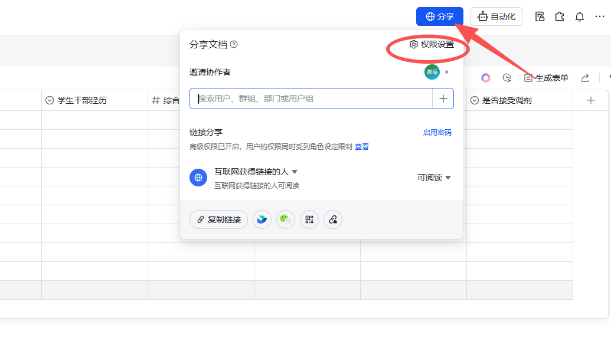The height and width of the screenshot is (361, 611).
Task: Share to Feishu via bird icon
Action: pyautogui.click(x=262, y=219)
